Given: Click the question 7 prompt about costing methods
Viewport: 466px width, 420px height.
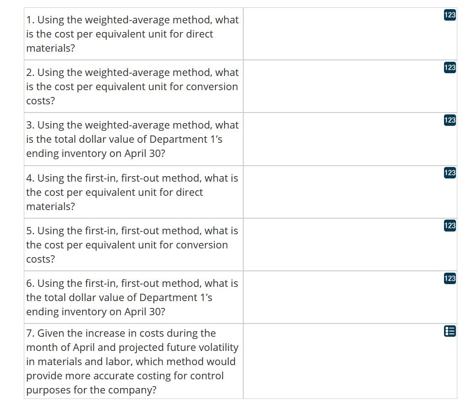Looking at the screenshot, I should click(x=132, y=361).
